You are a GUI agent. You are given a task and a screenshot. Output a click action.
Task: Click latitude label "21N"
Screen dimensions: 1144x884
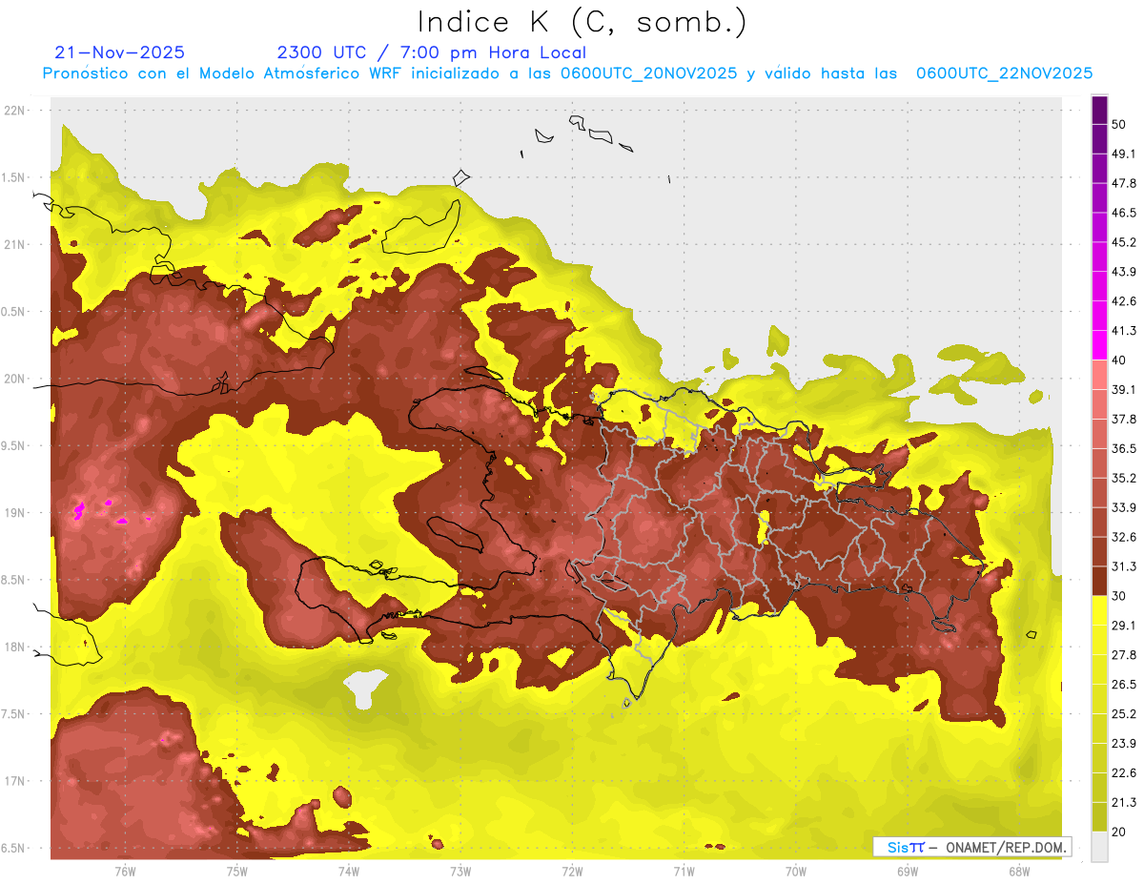tap(15, 245)
